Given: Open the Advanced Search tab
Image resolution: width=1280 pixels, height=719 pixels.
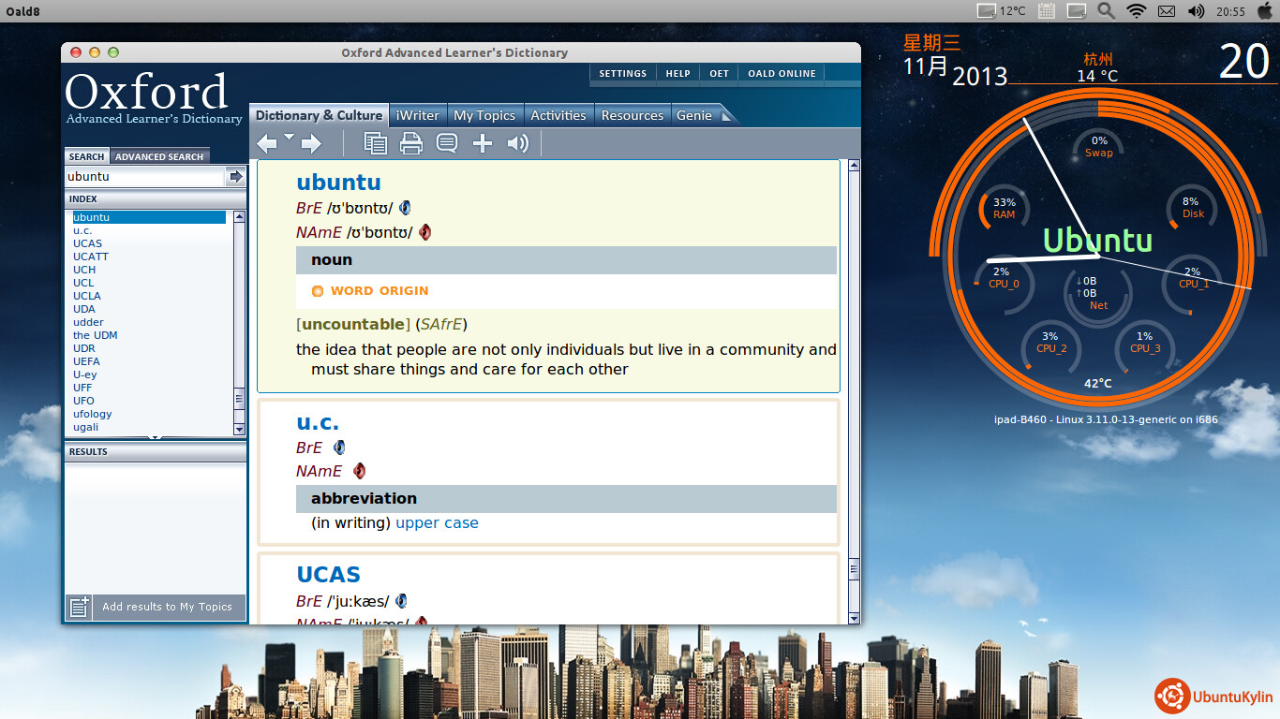Looking at the screenshot, I should (x=158, y=156).
